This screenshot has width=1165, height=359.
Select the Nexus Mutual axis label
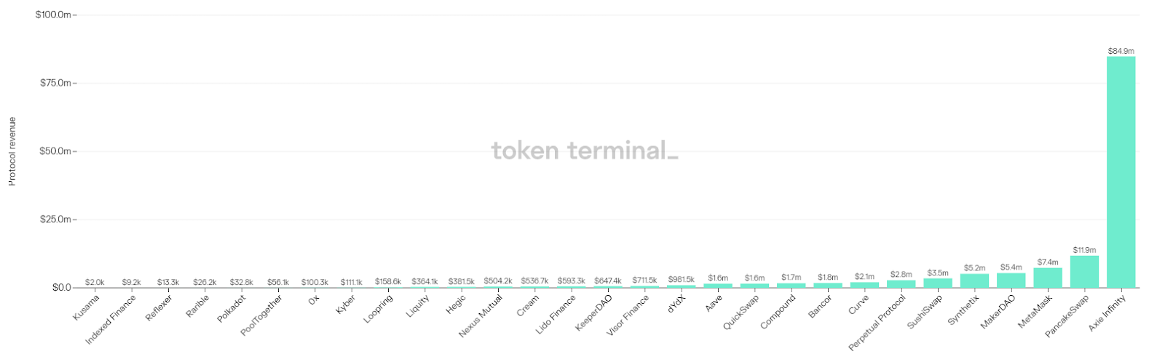click(x=481, y=316)
